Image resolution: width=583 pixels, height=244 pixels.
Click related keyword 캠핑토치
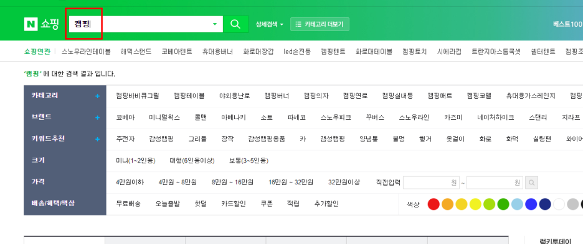[x=415, y=52]
